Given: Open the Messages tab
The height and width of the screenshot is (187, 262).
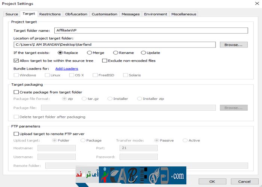Looking at the screenshot, I should coord(131,14).
